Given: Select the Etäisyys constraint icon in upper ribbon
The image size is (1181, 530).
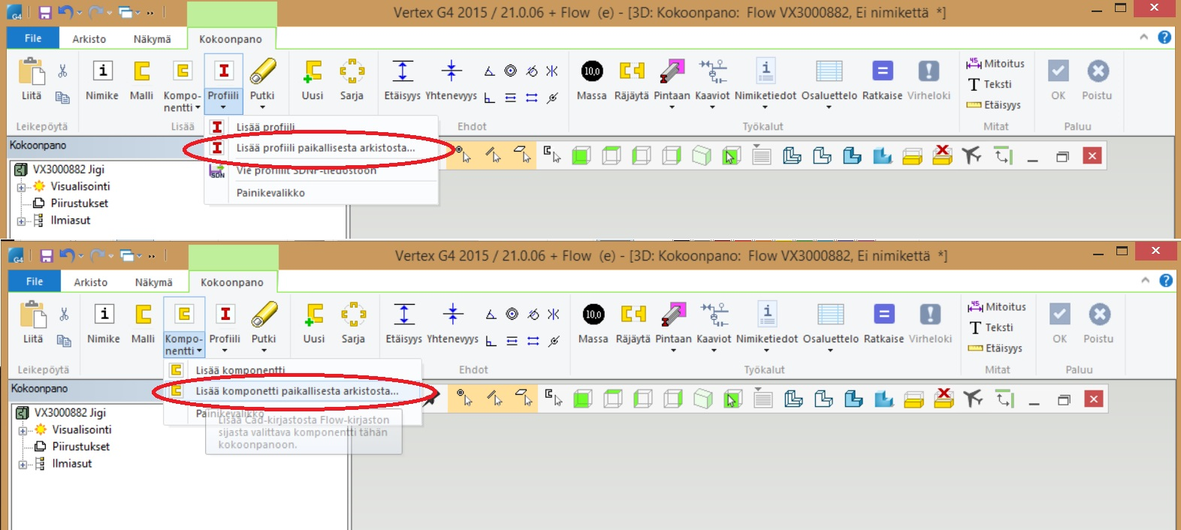Looking at the screenshot, I should click(403, 71).
